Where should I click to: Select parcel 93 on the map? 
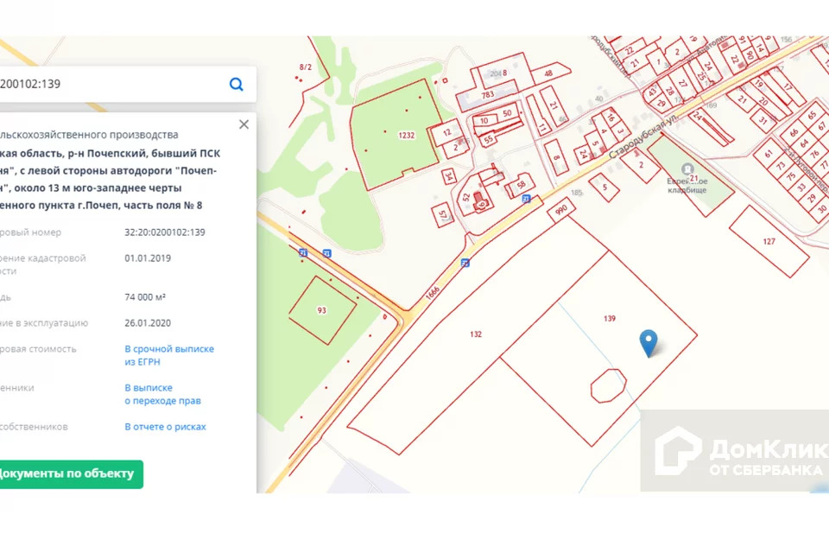321,311
